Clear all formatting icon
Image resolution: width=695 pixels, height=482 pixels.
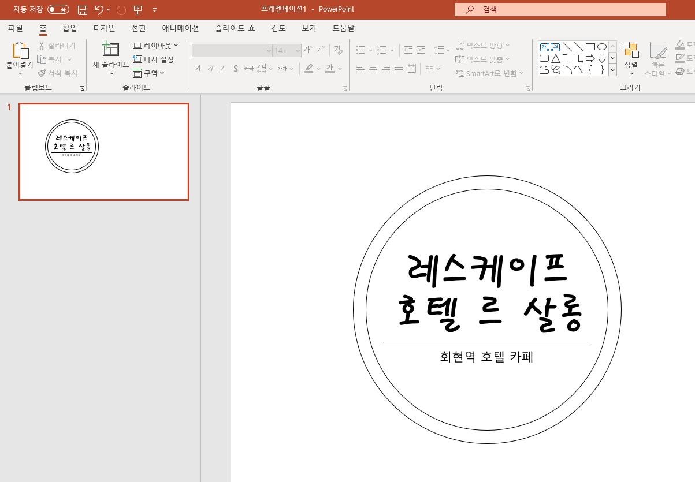[x=339, y=50]
